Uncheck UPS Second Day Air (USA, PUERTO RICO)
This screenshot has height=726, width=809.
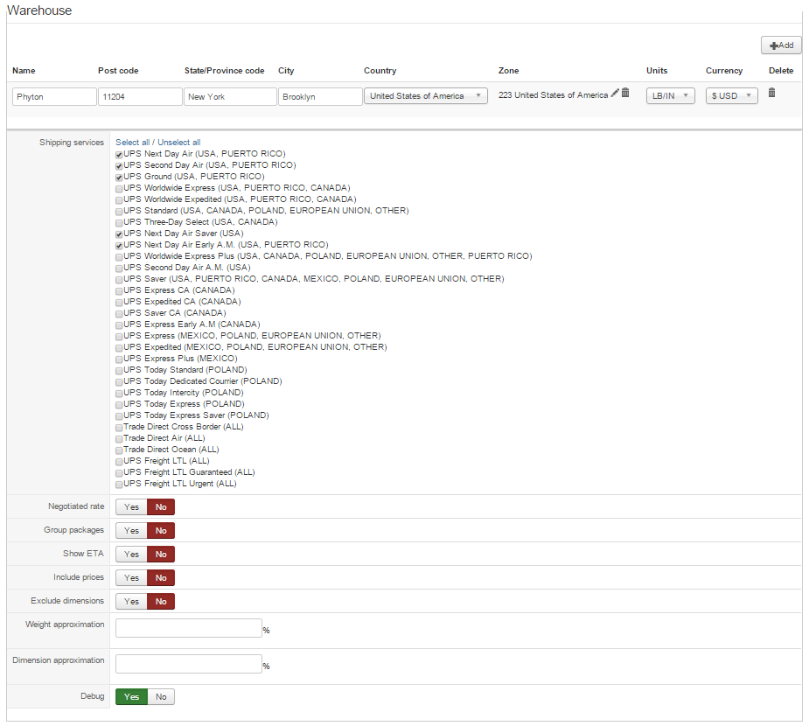pyautogui.click(x=119, y=166)
